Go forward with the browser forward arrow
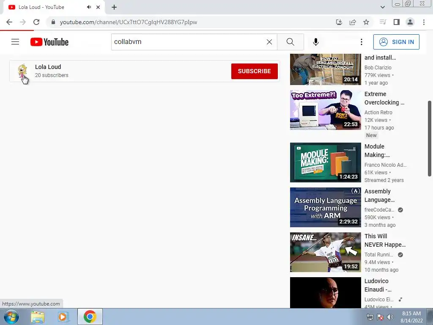The width and height of the screenshot is (433, 325). pos(23,22)
